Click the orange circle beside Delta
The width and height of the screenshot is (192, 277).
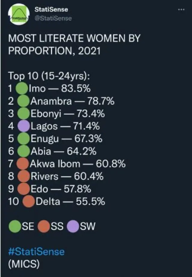click(x=28, y=202)
